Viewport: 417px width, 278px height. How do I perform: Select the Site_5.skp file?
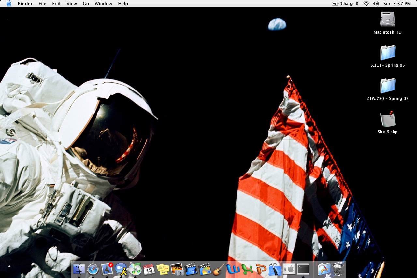(388, 119)
